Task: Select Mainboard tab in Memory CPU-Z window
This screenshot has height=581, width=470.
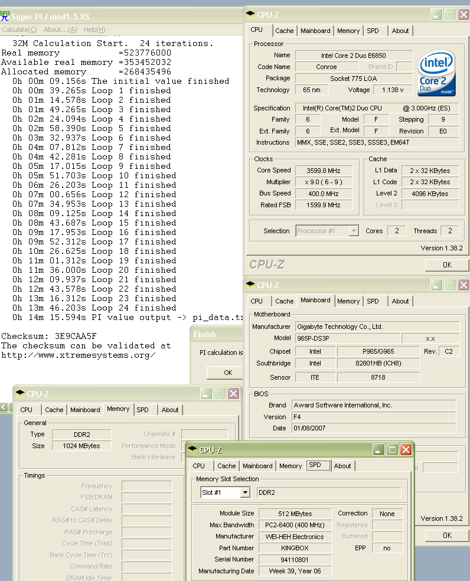Action: click(85, 410)
